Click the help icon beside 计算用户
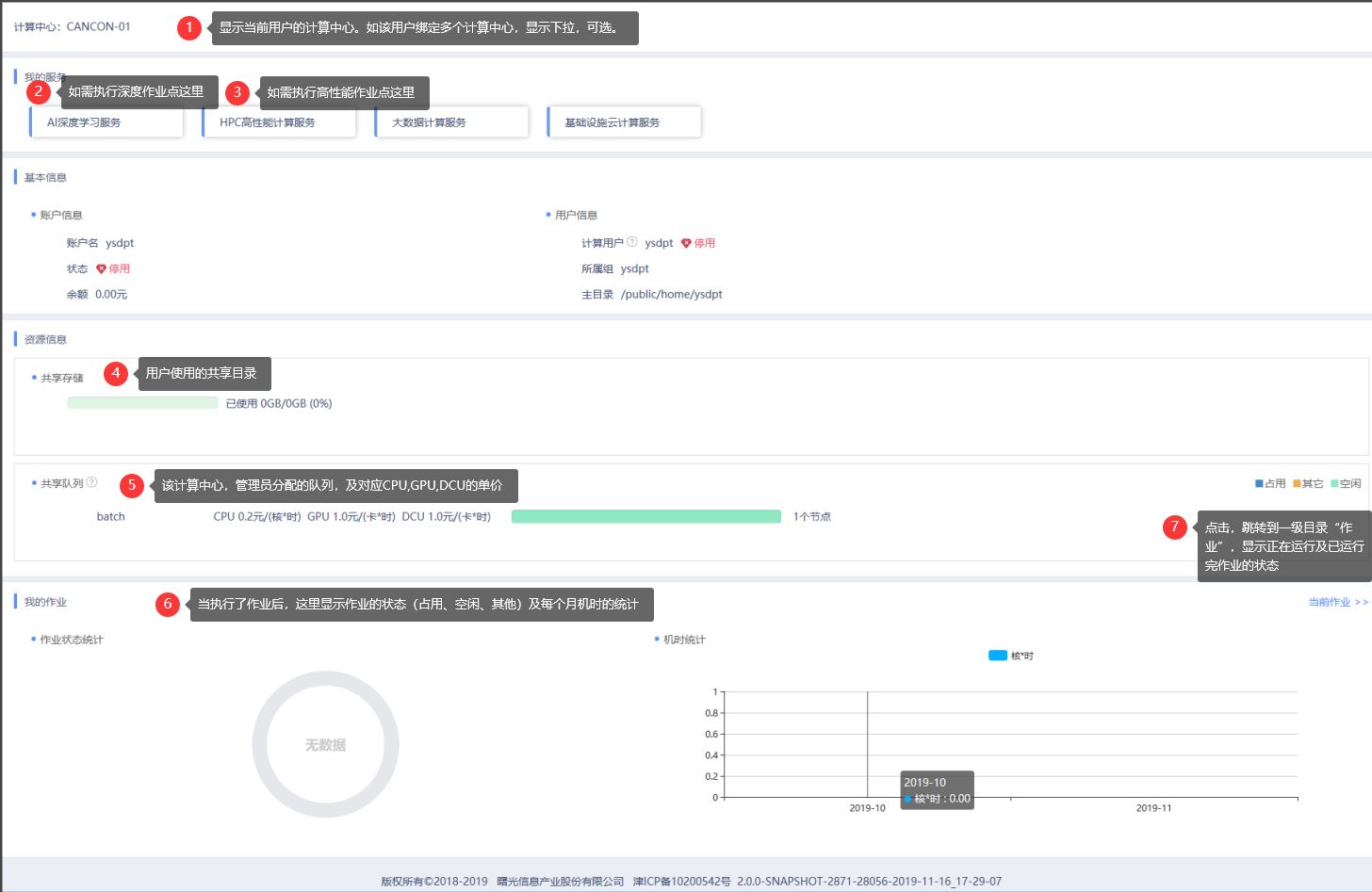Image resolution: width=1372 pixels, height=892 pixels. [x=632, y=242]
